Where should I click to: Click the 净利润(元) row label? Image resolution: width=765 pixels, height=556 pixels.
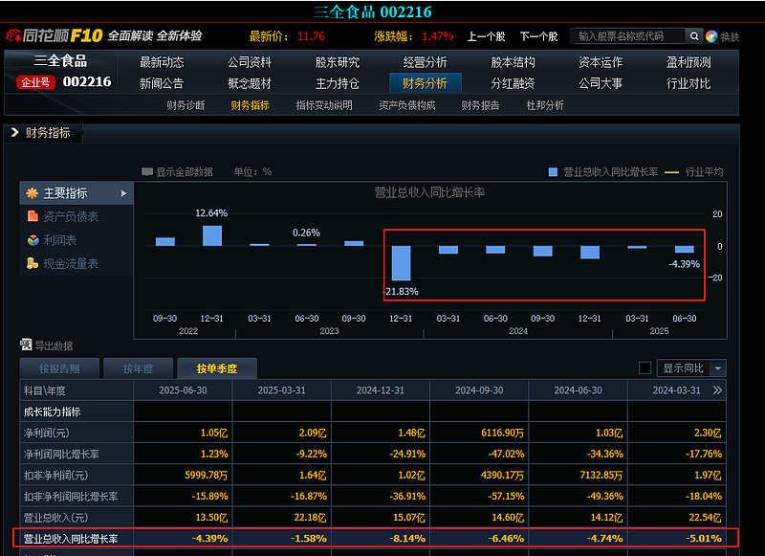[46, 433]
